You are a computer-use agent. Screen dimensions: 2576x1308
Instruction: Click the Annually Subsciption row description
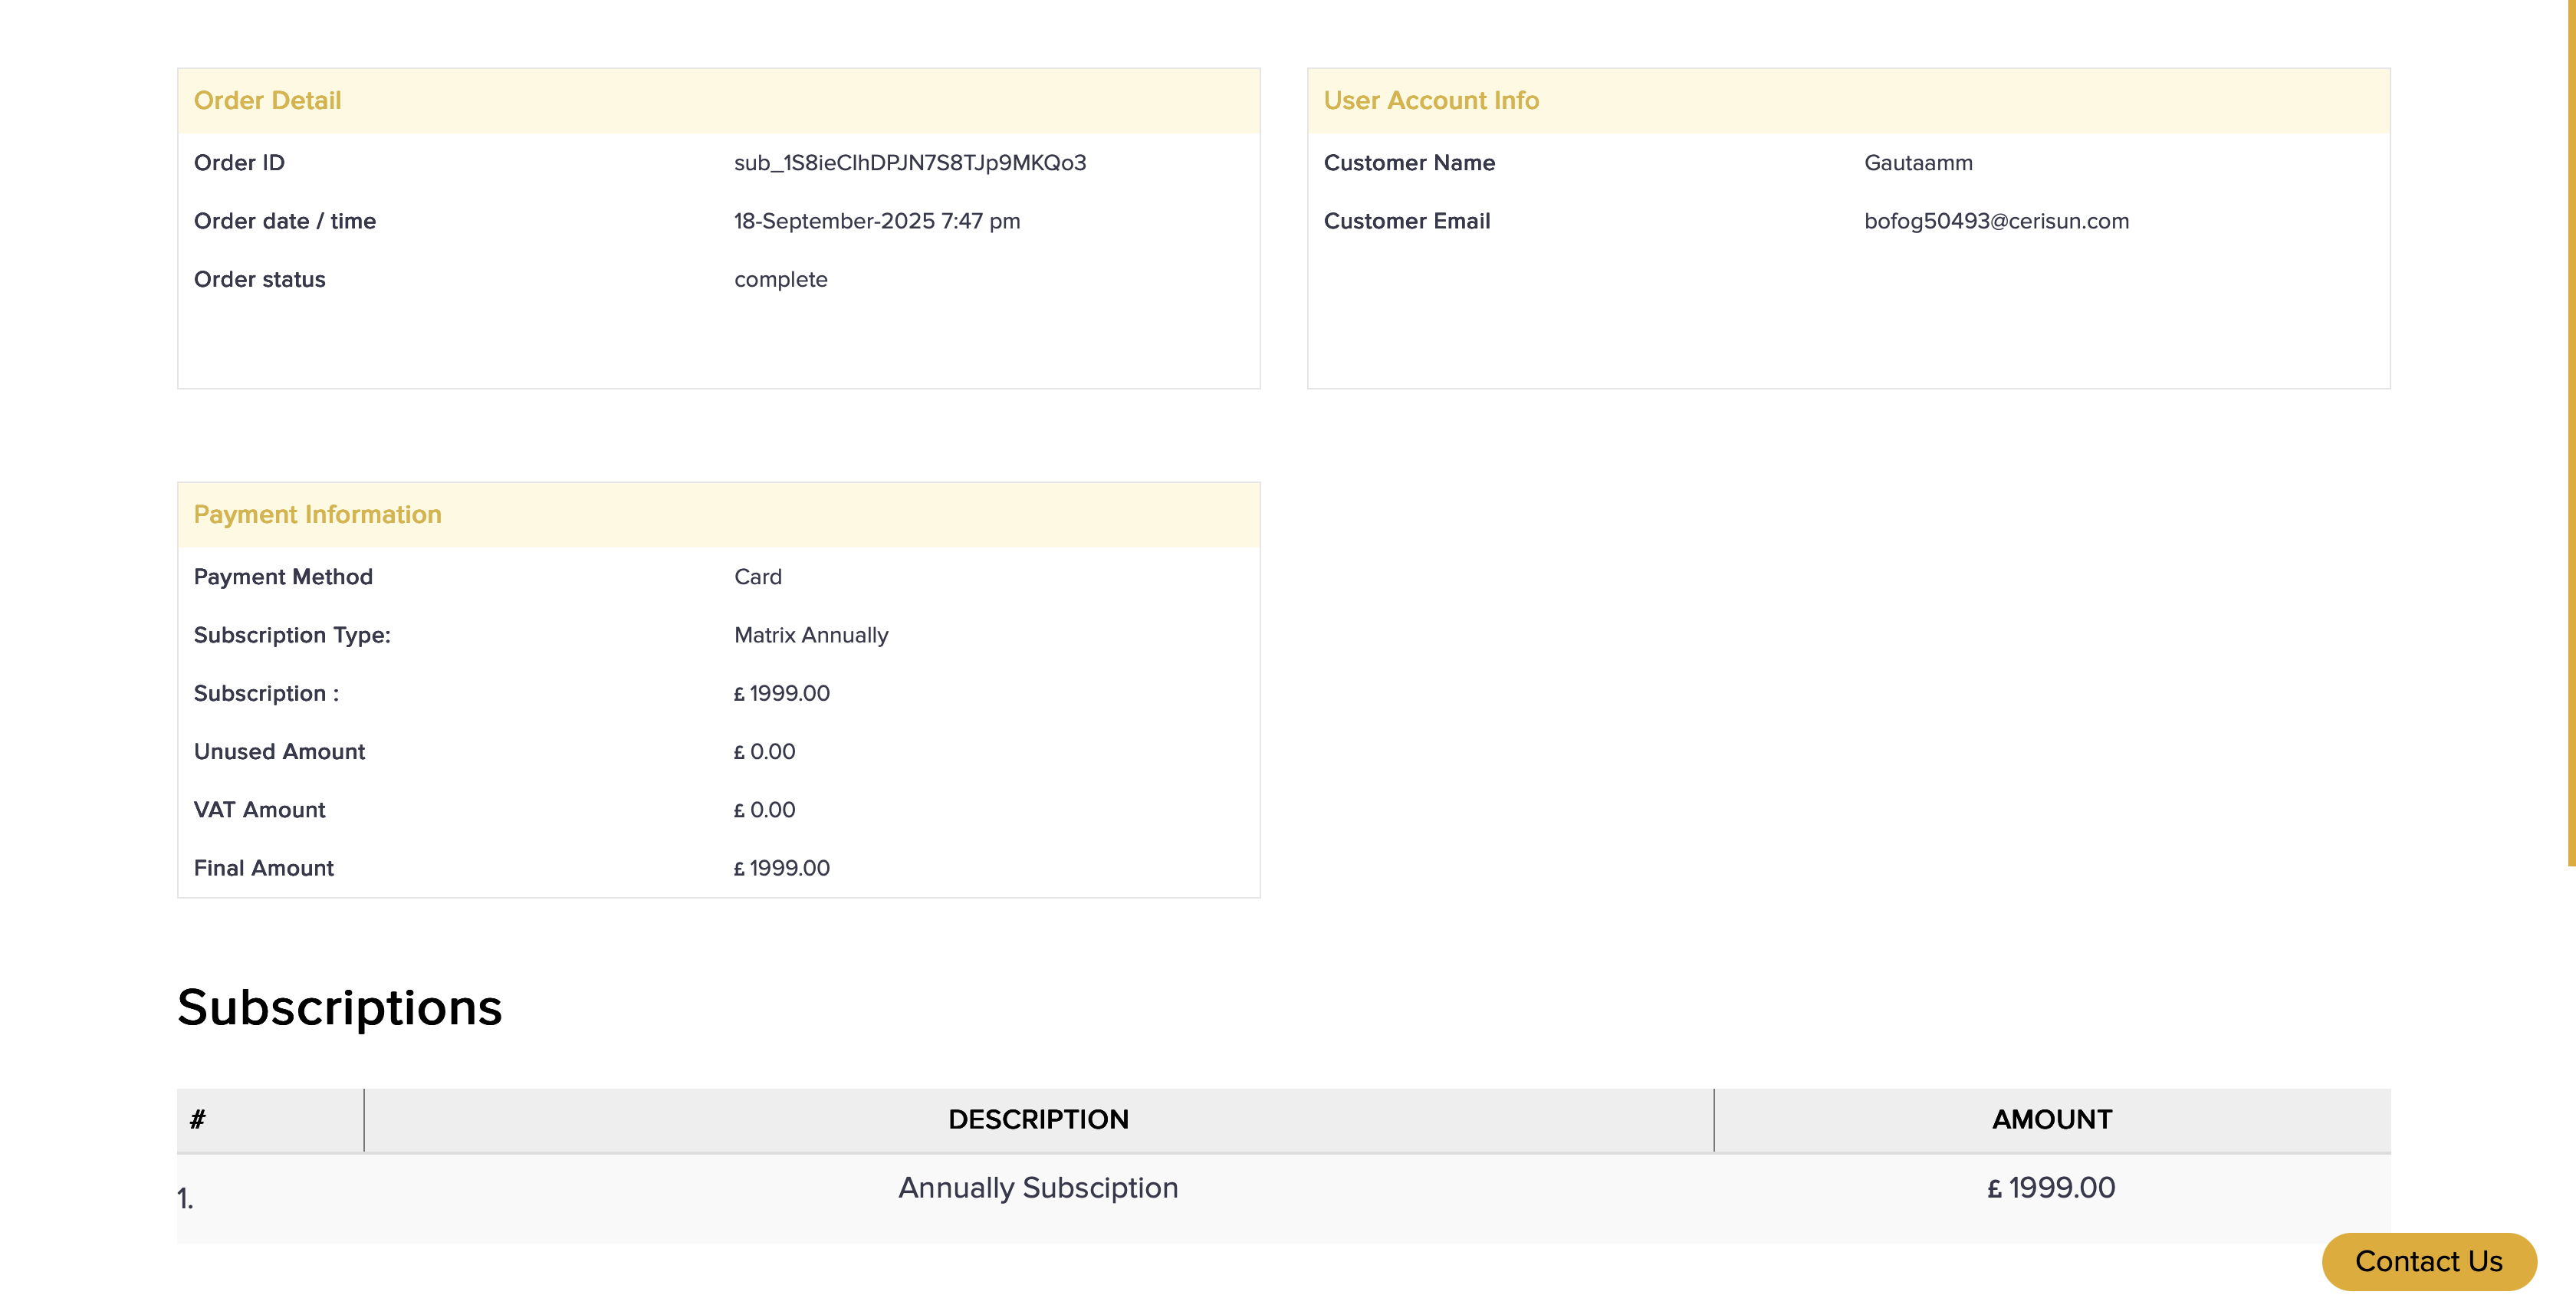coord(1037,1187)
